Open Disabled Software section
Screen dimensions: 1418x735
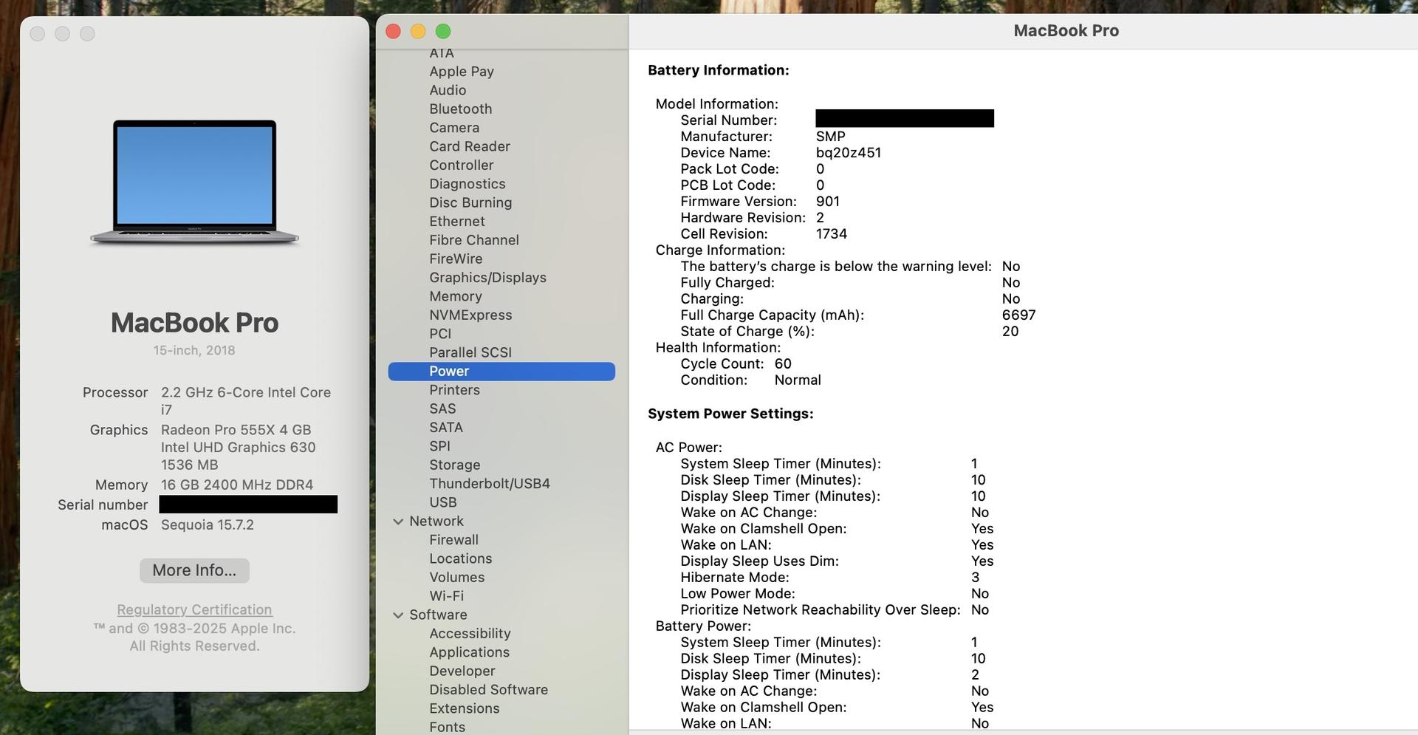(x=488, y=690)
